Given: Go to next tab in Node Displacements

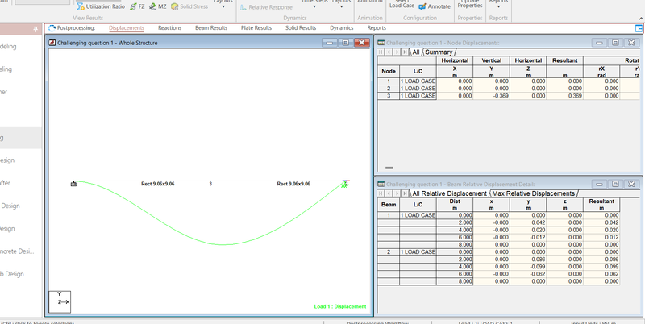Looking at the screenshot, I should [397, 52].
